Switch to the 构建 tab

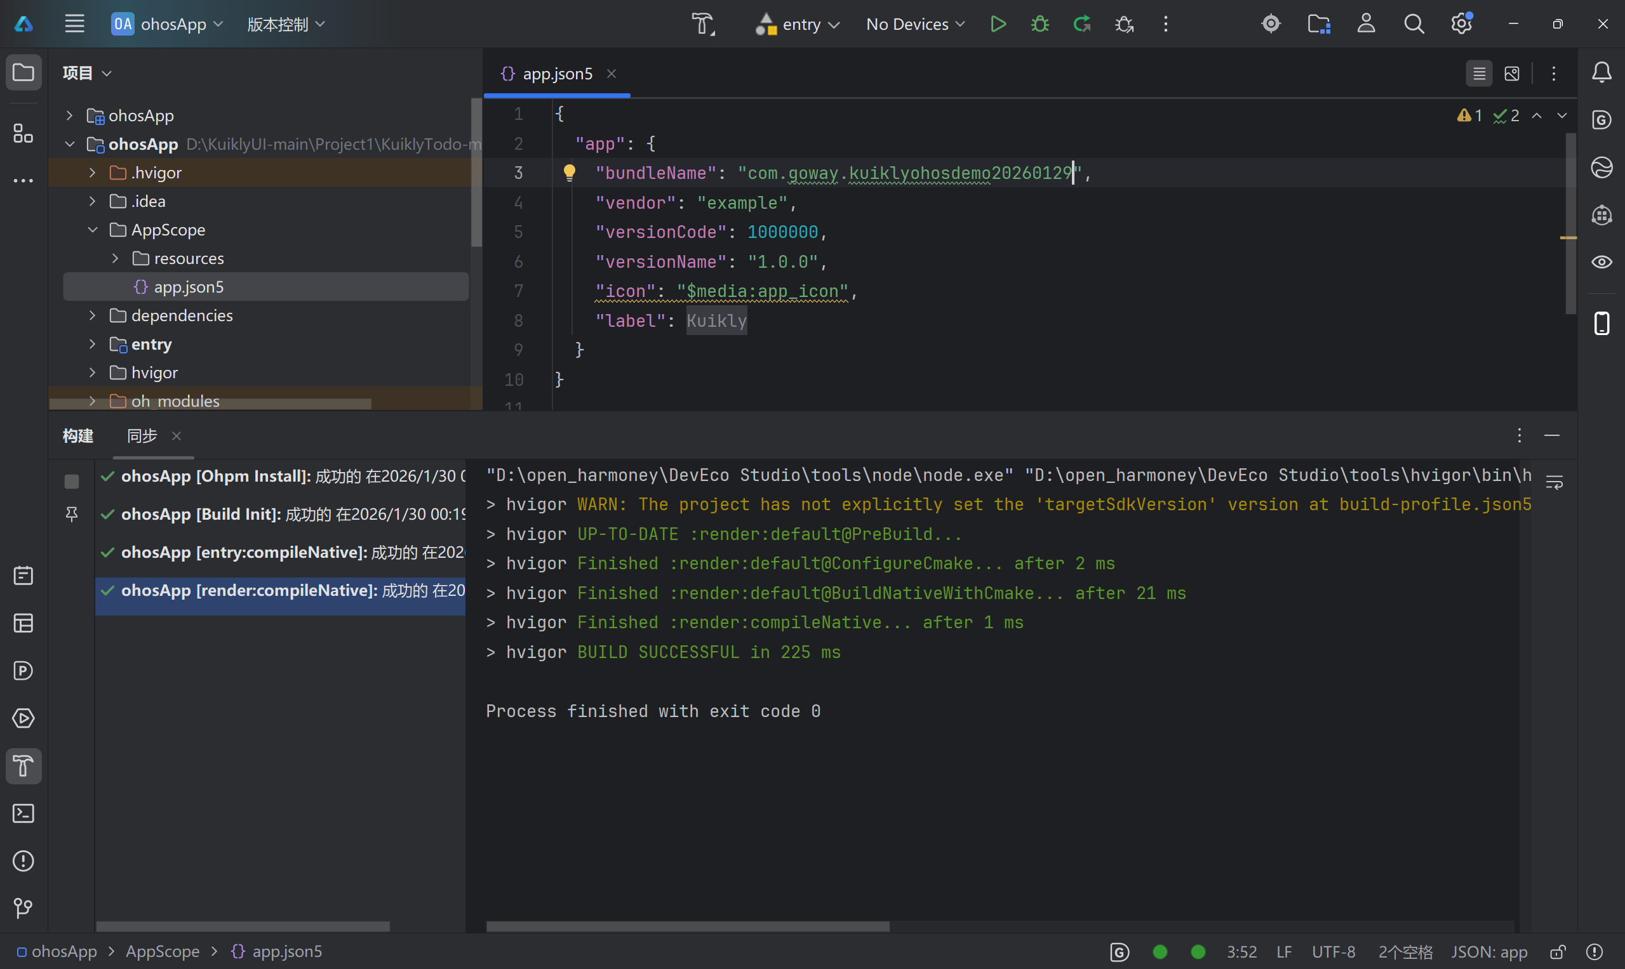click(77, 435)
